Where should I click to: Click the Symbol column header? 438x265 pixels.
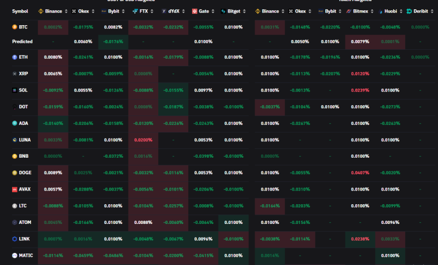20,11
